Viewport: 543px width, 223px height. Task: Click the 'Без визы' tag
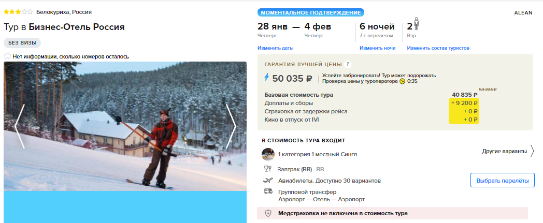coord(22,43)
